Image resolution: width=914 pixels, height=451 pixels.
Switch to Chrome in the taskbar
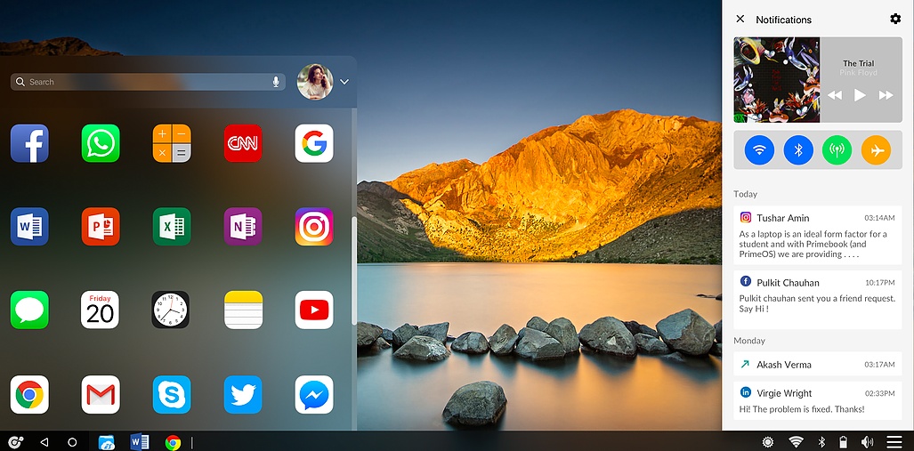pos(173,443)
